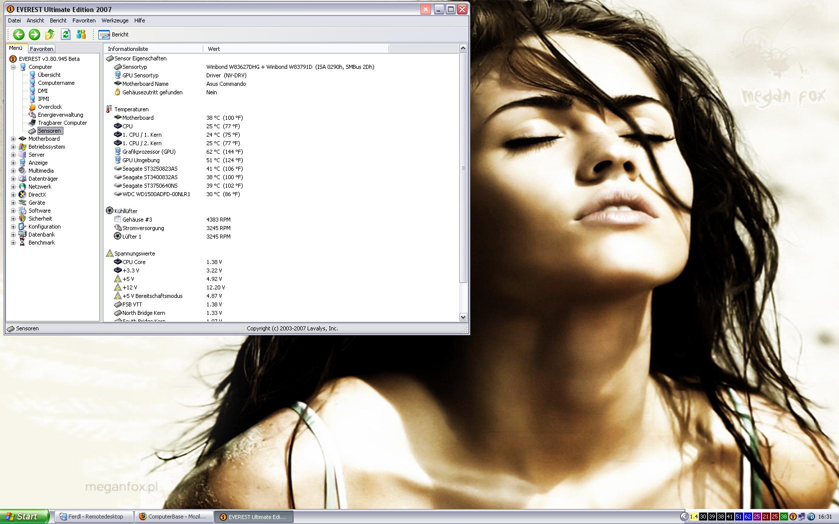Expand the DirectX tree node
The image size is (839, 524).
tap(13, 195)
